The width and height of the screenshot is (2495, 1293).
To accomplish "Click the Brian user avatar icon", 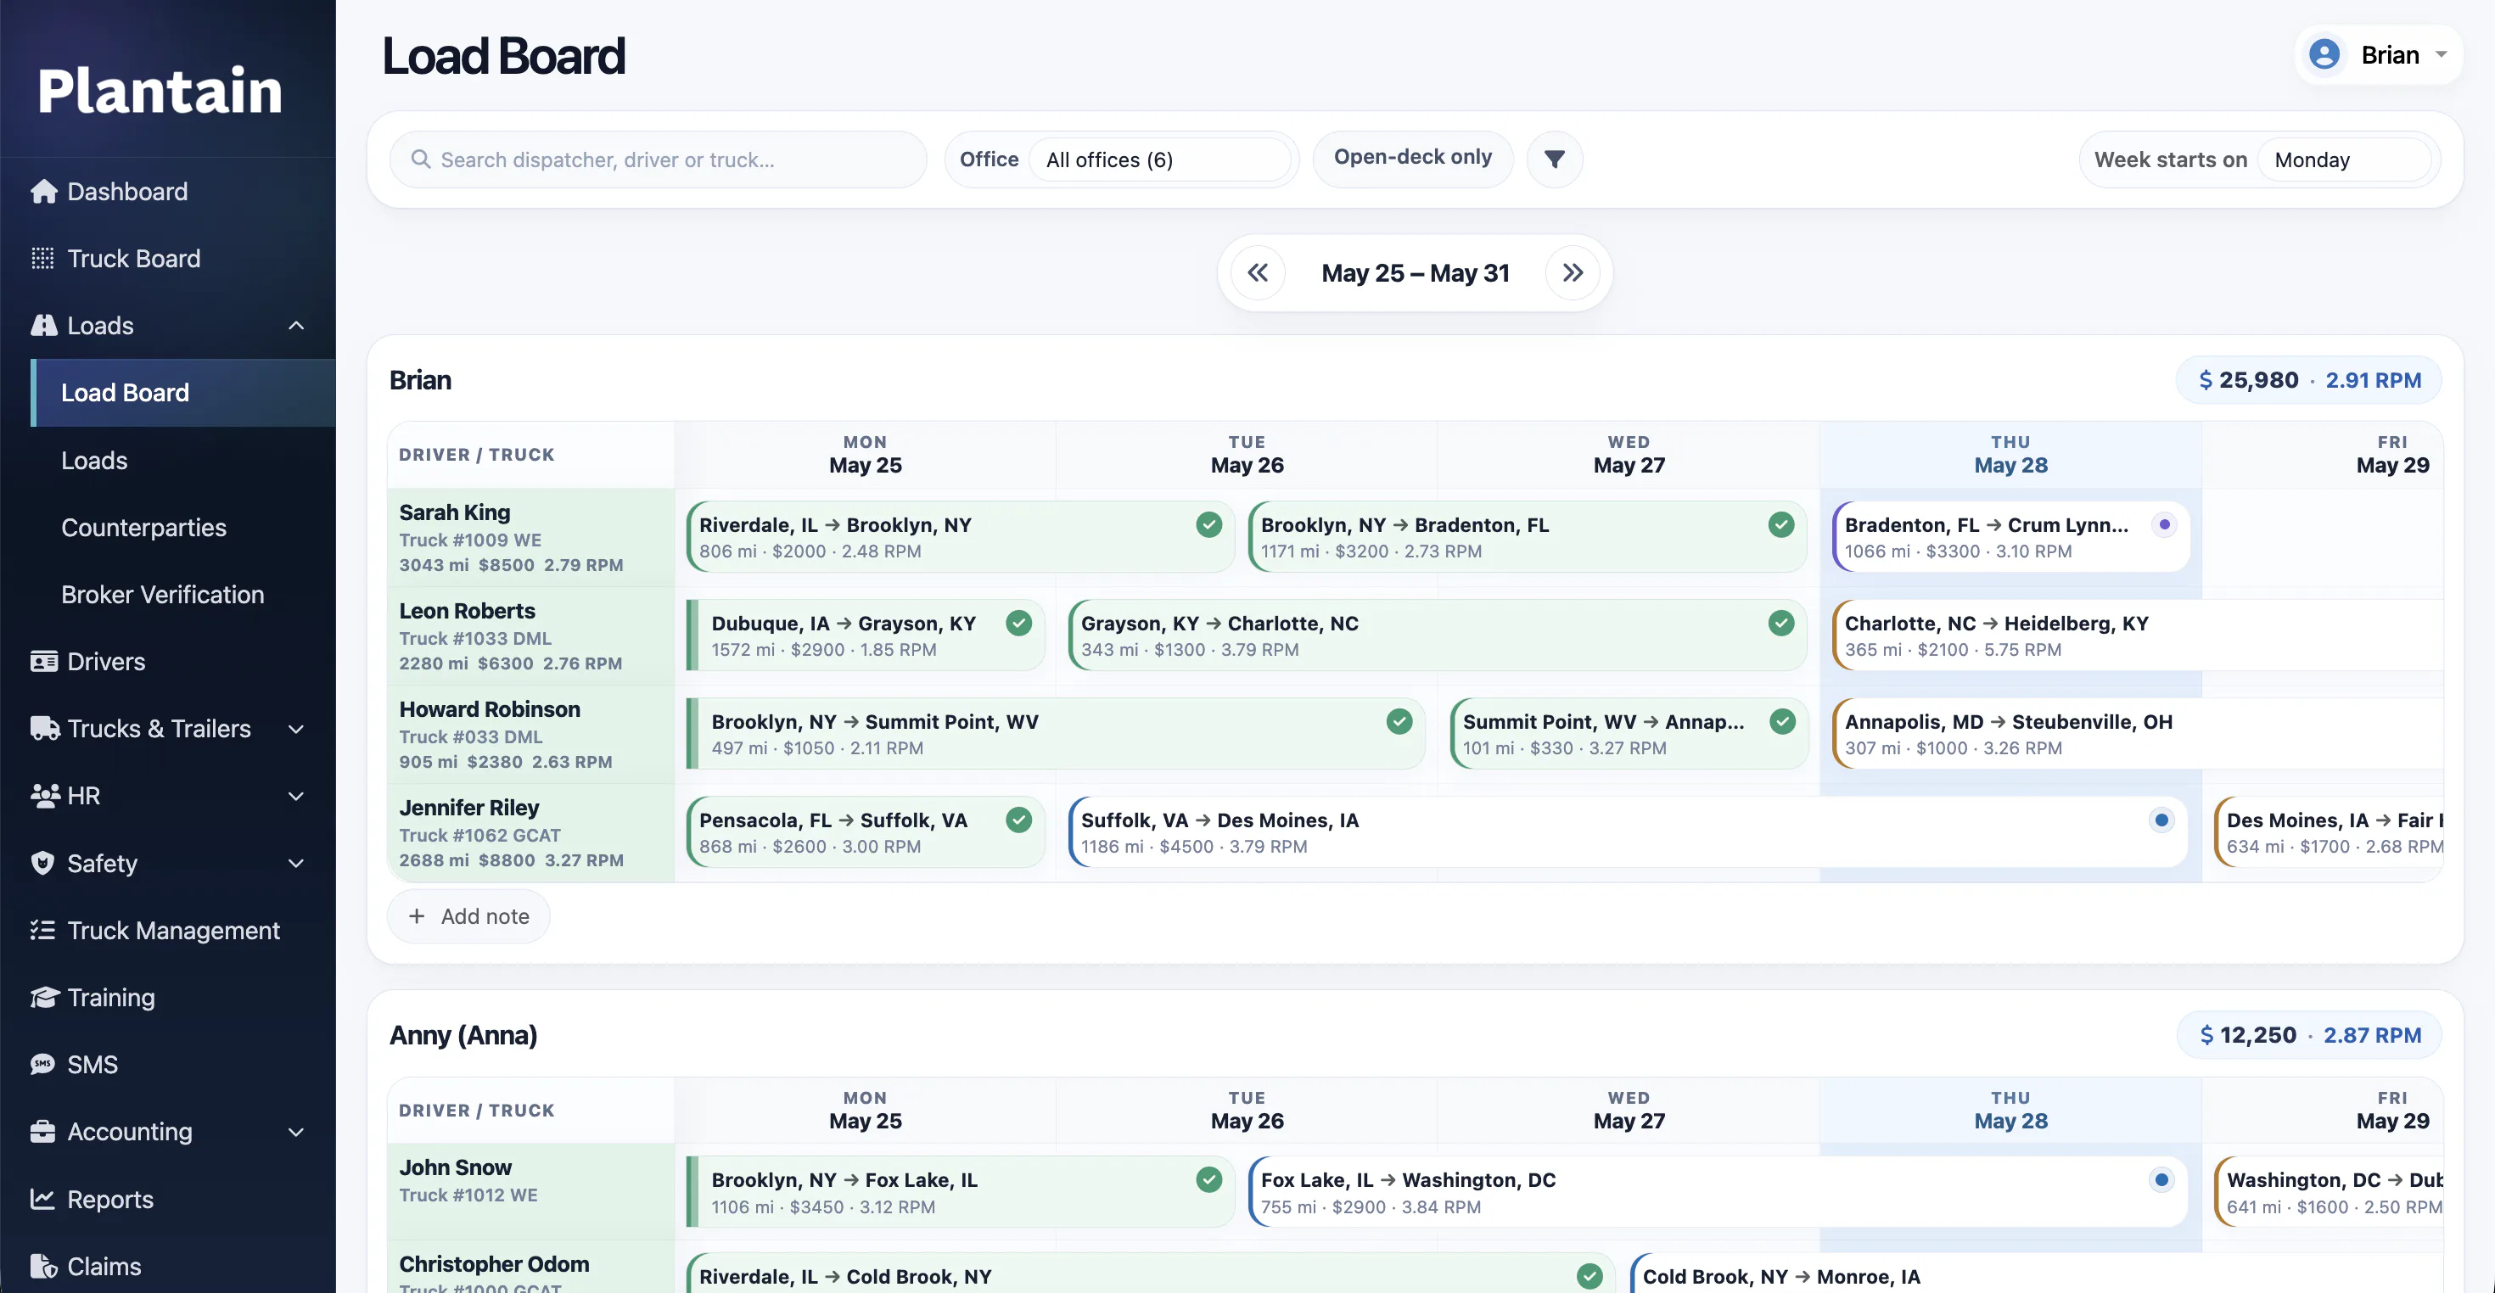I will pyautogui.click(x=2324, y=54).
